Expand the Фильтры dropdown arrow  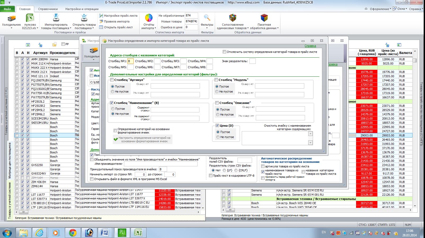pos(207,28)
